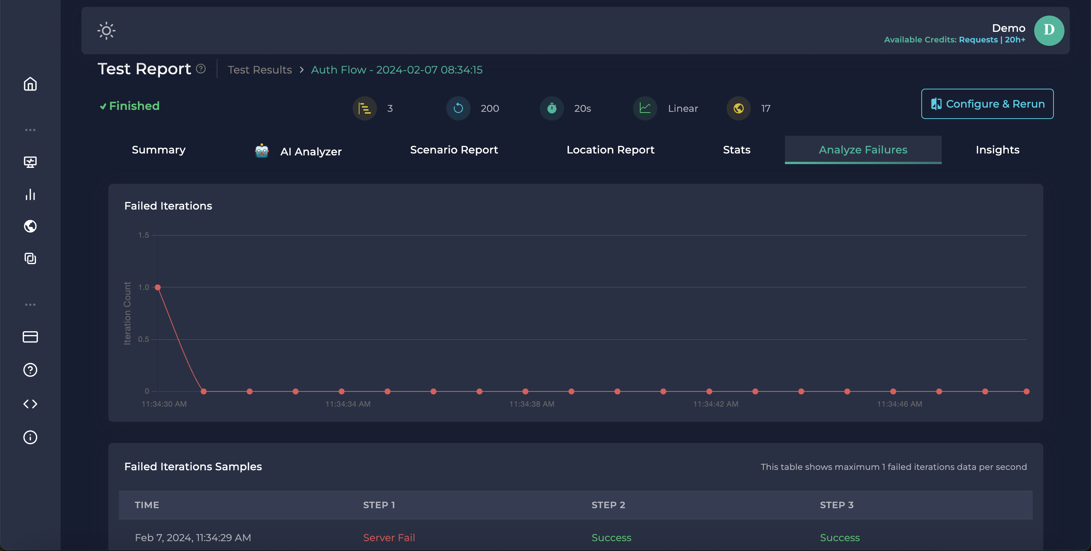Open the bar chart reports icon
This screenshot has width=1091, height=551.
click(x=30, y=194)
